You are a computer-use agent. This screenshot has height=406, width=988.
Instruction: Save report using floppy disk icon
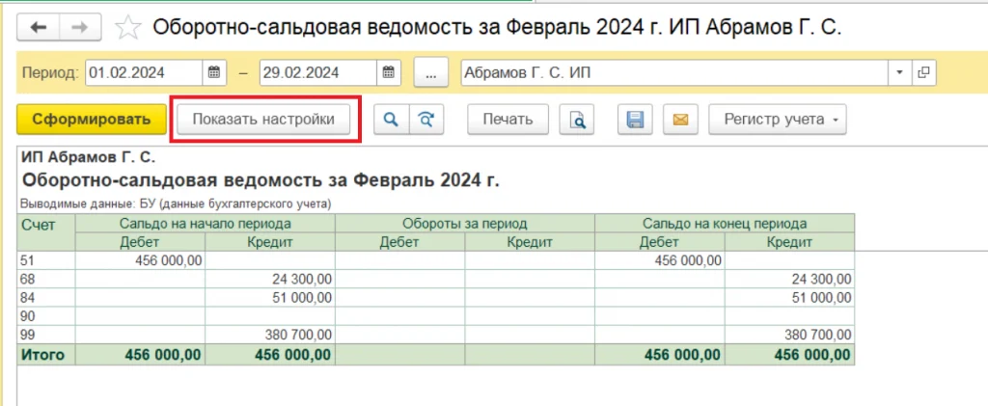tap(636, 120)
